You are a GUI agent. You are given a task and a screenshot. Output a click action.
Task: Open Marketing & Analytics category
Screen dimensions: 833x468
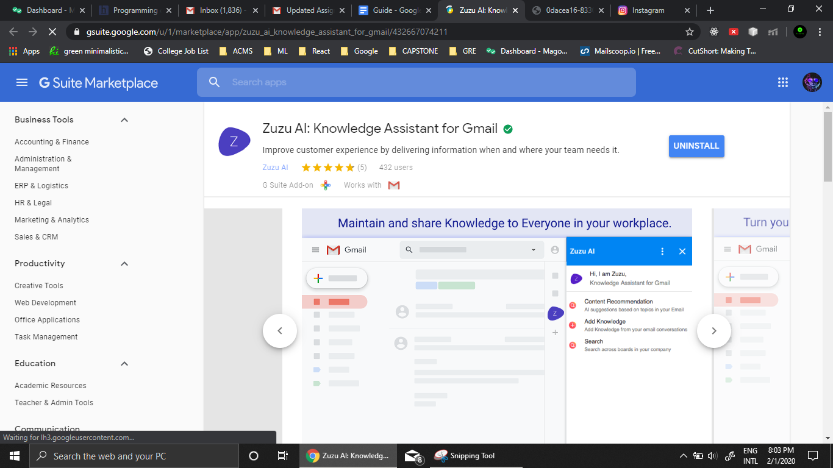coord(52,220)
